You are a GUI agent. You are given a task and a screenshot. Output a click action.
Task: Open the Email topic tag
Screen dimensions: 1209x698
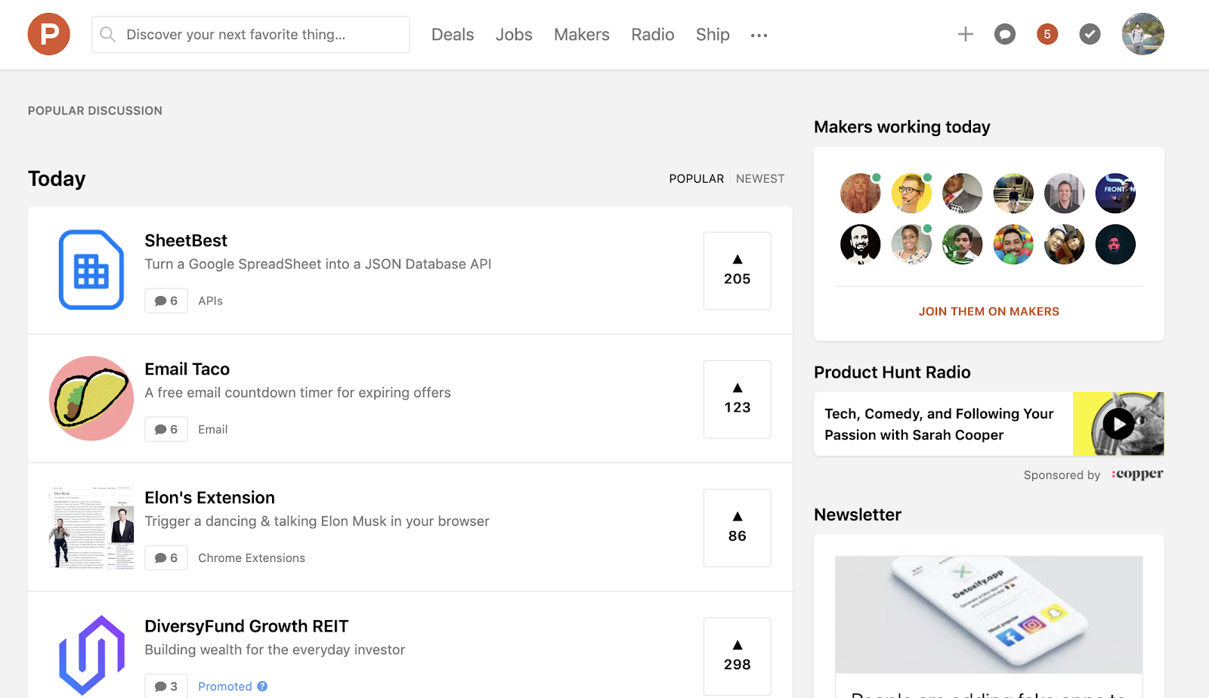(213, 429)
